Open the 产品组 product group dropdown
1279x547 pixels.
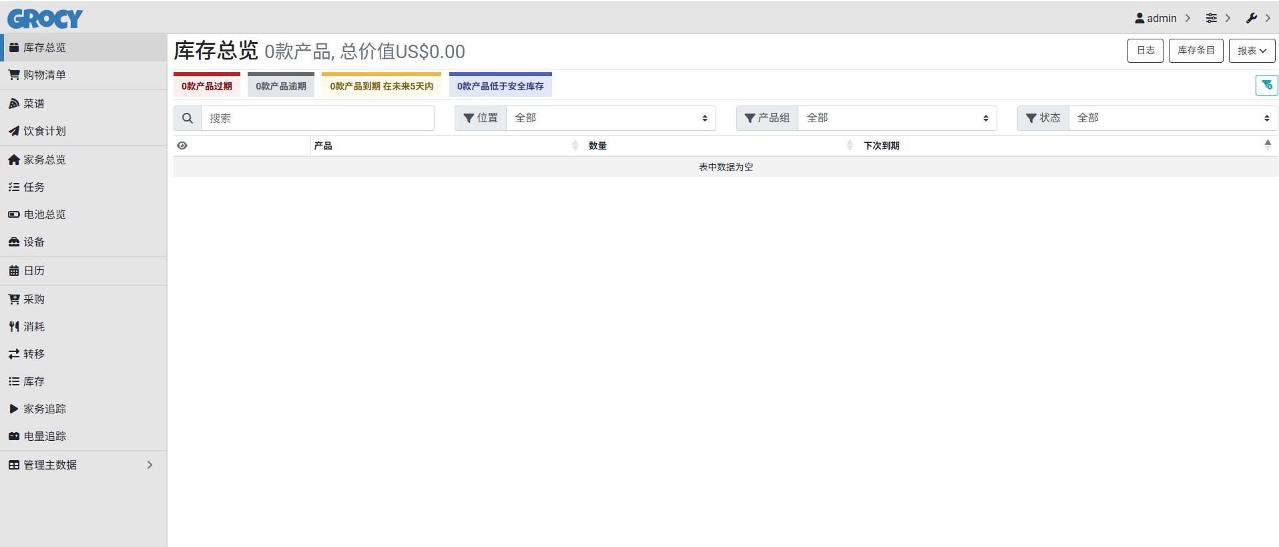[897, 118]
